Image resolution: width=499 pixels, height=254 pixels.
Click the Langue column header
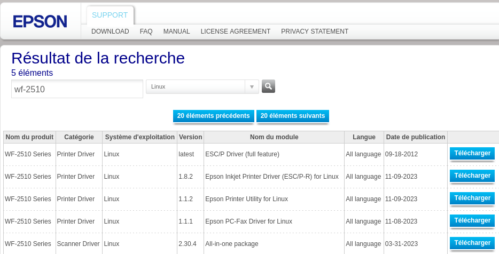pyautogui.click(x=364, y=137)
